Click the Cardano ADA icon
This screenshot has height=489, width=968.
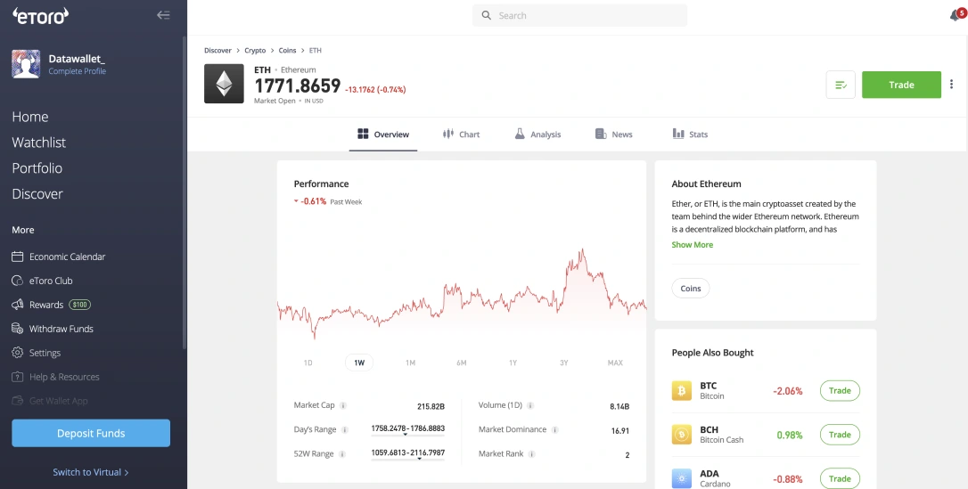pos(682,478)
